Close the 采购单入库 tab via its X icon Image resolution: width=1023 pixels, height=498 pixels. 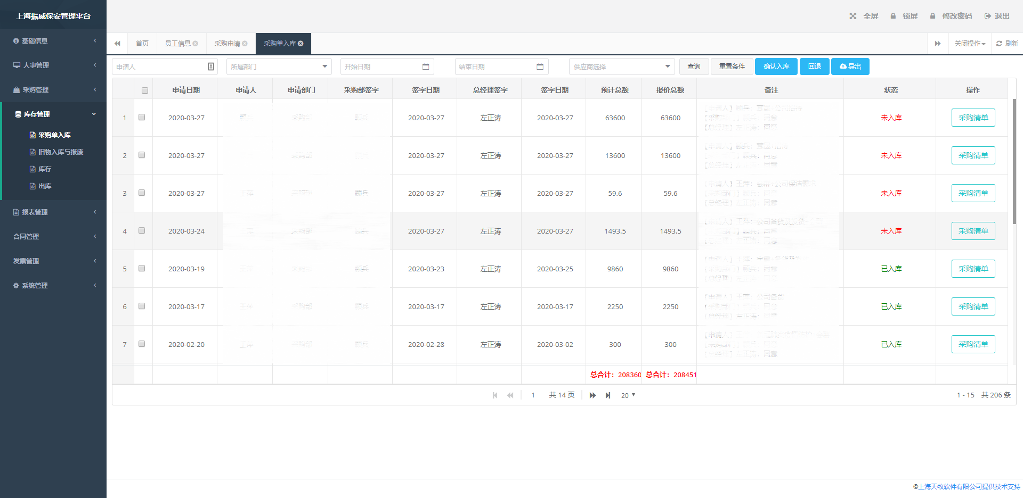click(x=301, y=44)
